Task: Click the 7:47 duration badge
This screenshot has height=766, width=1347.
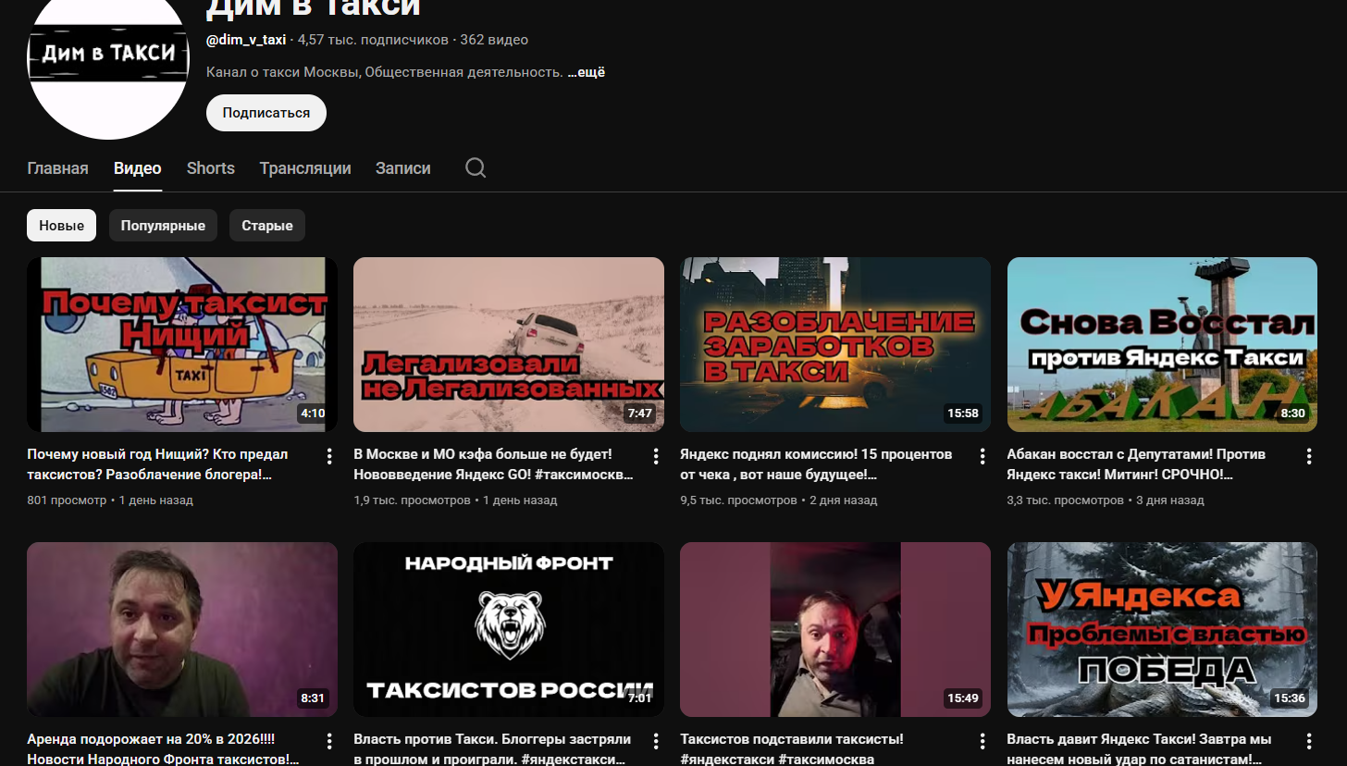Action: (639, 414)
